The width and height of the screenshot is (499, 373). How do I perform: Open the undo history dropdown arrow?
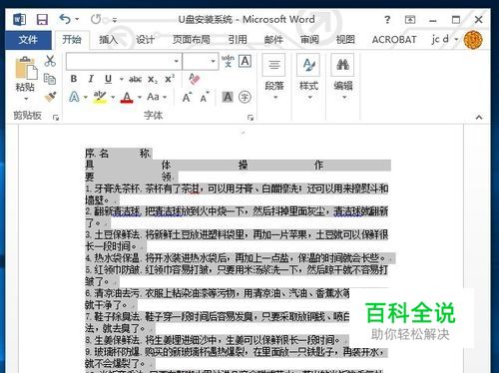point(77,19)
